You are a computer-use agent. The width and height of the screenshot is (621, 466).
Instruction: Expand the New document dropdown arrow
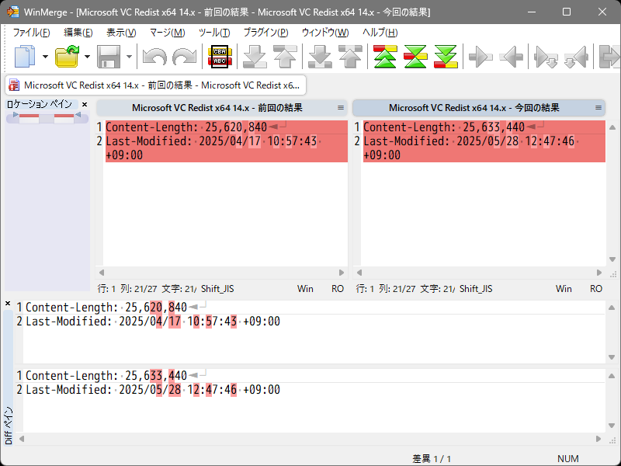(45, 57)
